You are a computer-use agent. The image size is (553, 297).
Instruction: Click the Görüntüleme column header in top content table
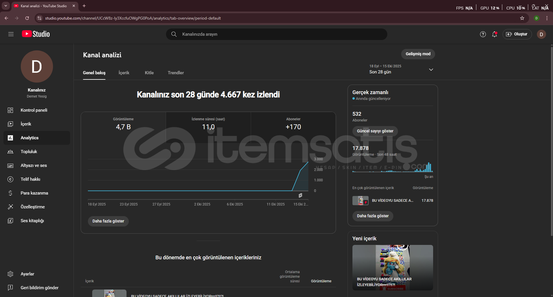click(321, 281)
